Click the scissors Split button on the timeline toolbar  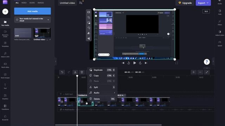[x=75, y=72]
